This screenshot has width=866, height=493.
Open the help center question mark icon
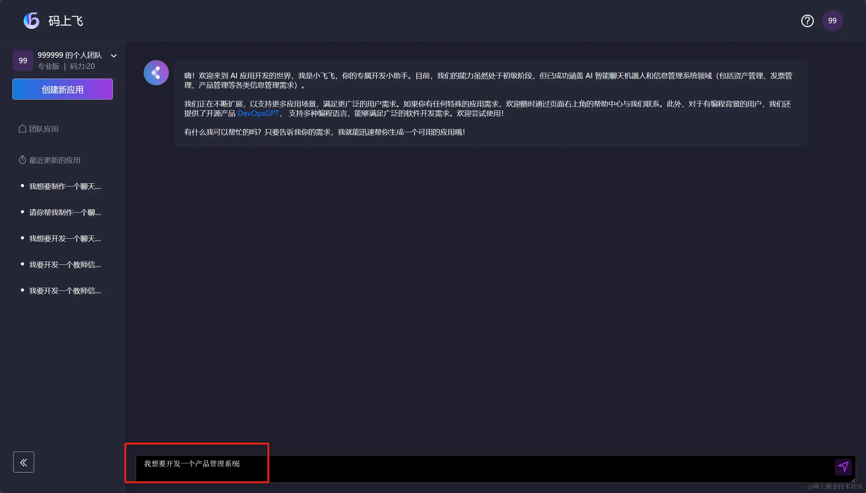pyautogui.click(x=807, y=21)
